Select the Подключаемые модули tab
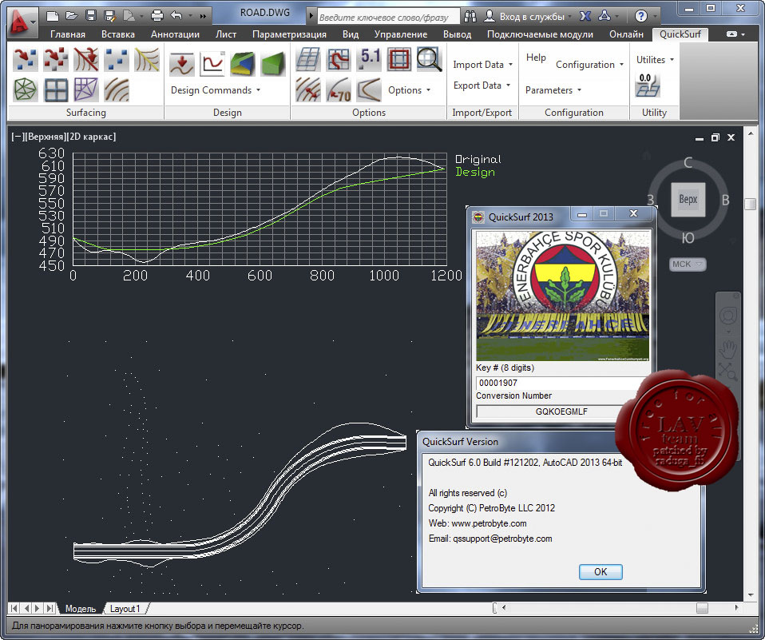This screenshot has width=765, height=640. click(x=540, y=34)
